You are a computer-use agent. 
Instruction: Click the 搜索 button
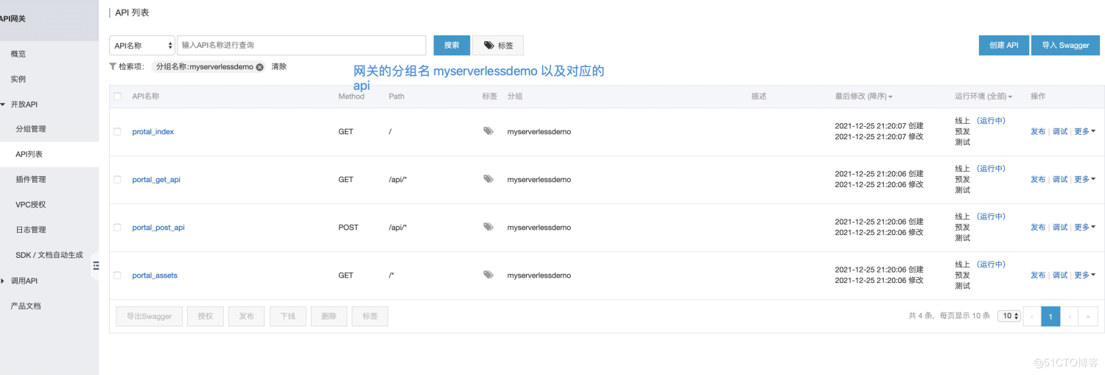coord(452,45)
